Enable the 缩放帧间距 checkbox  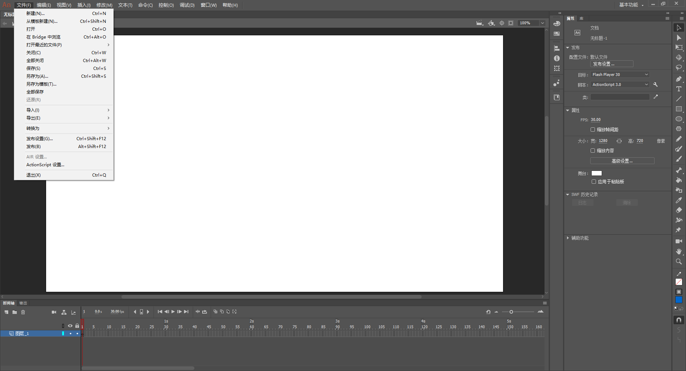593,129
